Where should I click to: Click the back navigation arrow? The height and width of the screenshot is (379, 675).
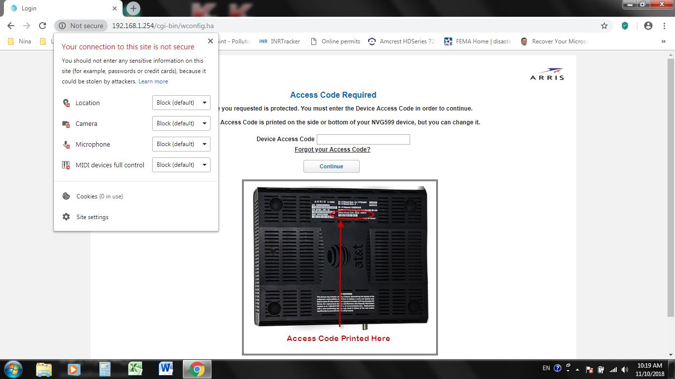(x=11, y=26)
